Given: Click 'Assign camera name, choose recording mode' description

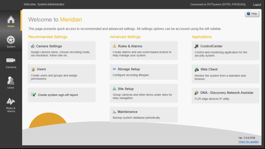Looking at the screenshot, I should (61, 54).
